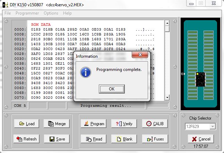The height and width of the screenshot is (153, 224).
Task: Open the Help menu
Action: click(68, 13)
